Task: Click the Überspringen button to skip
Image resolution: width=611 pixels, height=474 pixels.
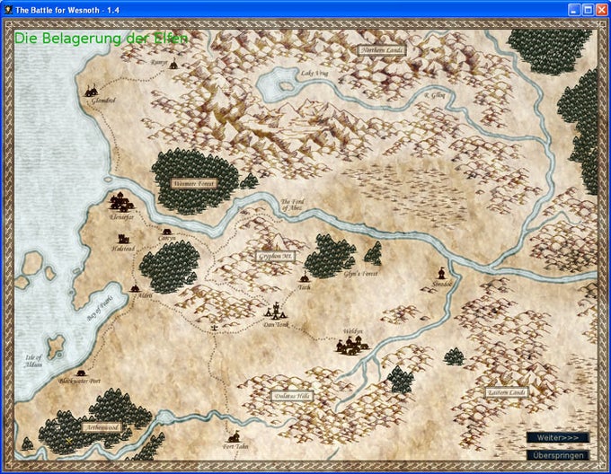Action: pyautogui.click(x=558, y=455)
